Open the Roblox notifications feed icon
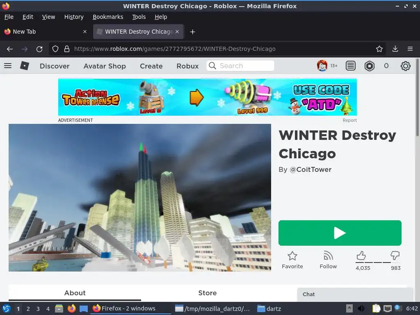The width and height of the screenshot is (420, 315). 350,66
